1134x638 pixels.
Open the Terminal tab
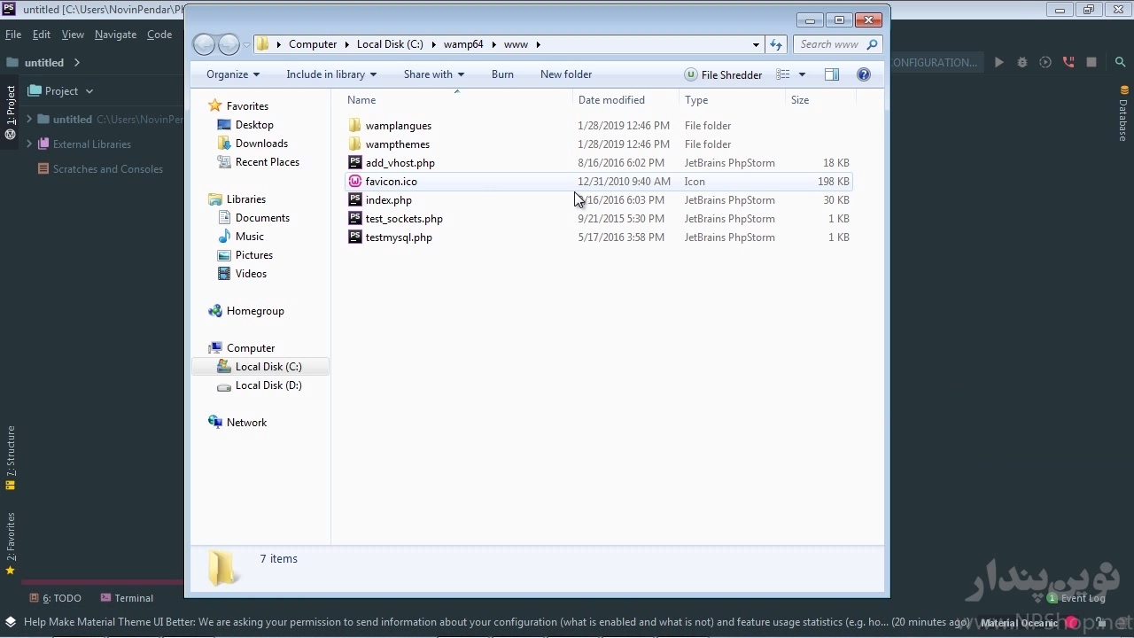[x=127, y=598]
